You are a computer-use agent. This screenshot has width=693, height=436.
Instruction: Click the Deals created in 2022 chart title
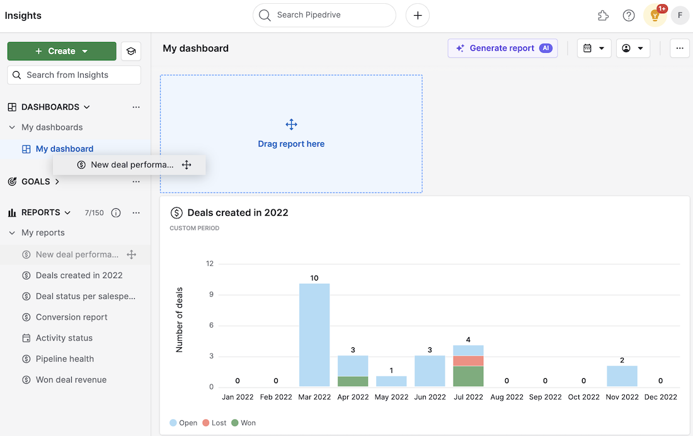(238, 213)
